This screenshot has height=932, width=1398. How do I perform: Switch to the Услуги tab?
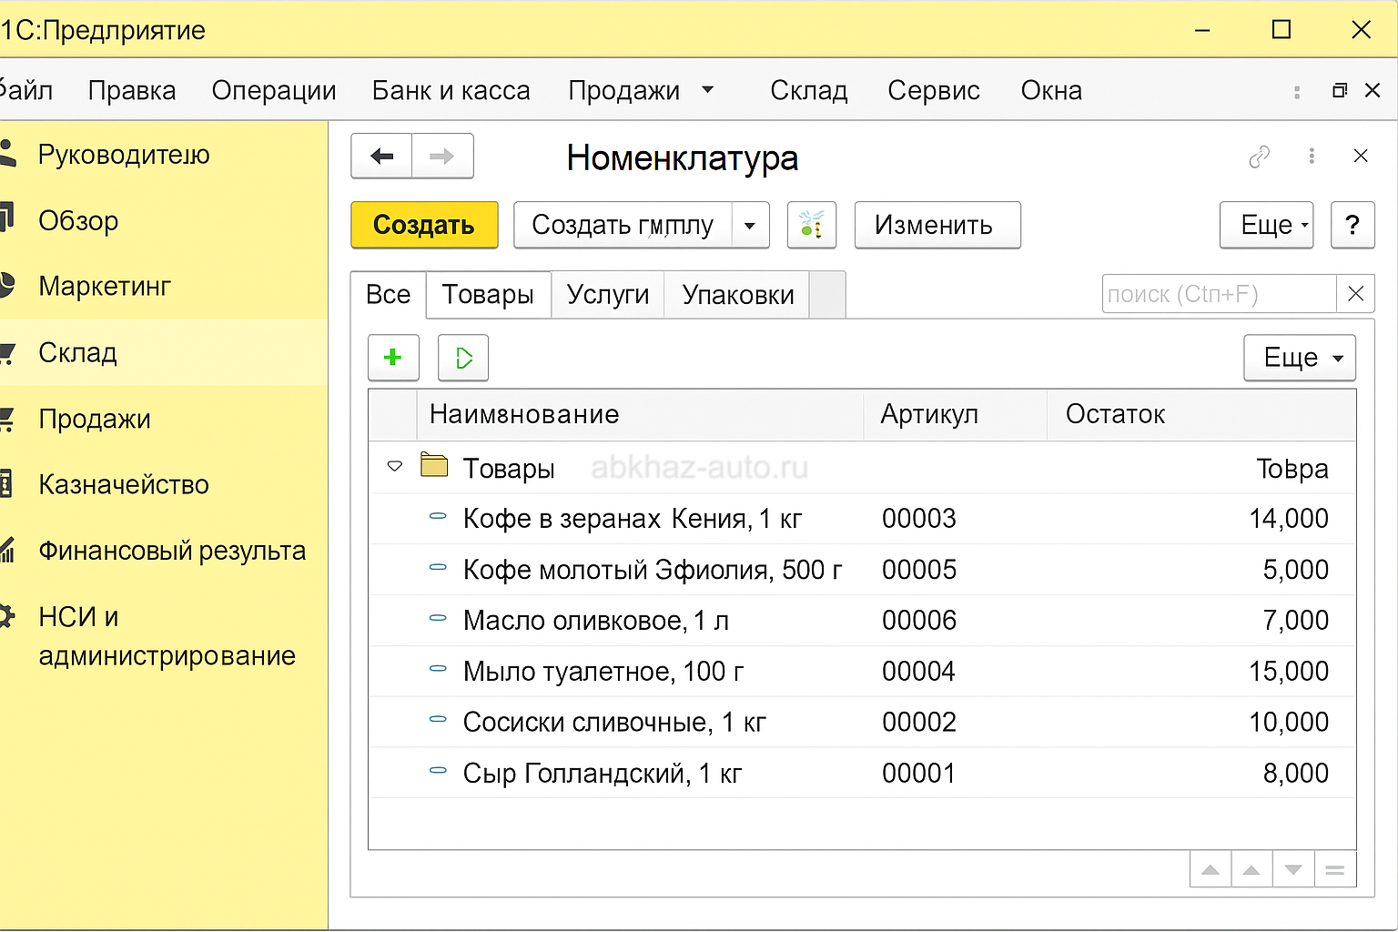pos(608,295)
